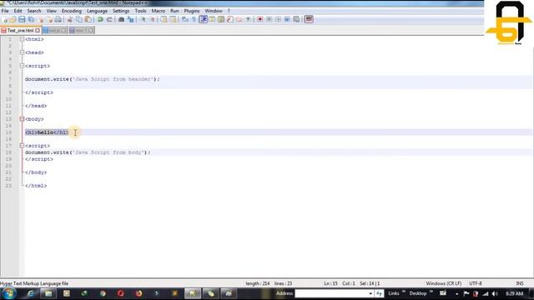Image resolution: width=534 pixels, height=300 pixels.
Task: Click the 'Java Script from hearder' code line
Action: (x=92, y=79)
